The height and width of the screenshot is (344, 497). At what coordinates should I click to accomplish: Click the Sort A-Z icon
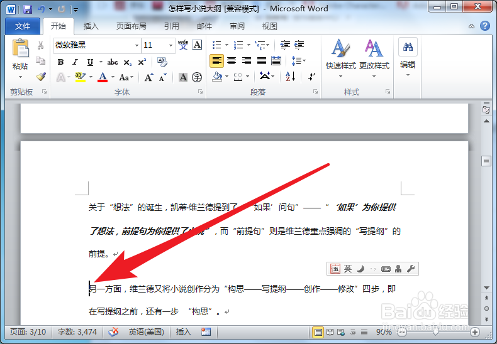(x=291, y=77)
